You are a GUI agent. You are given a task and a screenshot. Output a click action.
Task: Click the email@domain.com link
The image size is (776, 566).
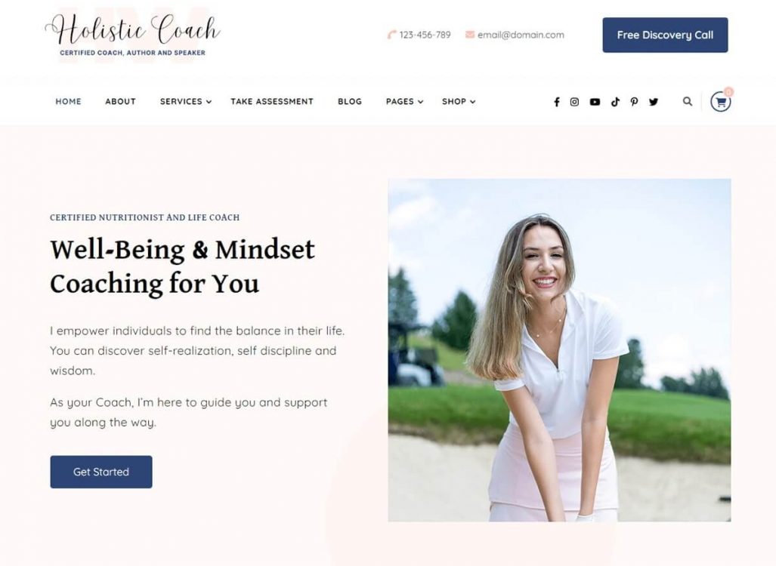coord(521,35)
